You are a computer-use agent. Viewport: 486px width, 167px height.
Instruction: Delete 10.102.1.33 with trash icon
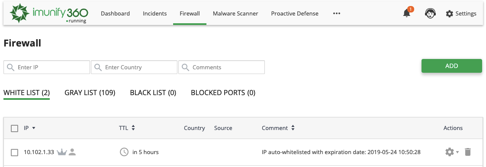point(468,152)
